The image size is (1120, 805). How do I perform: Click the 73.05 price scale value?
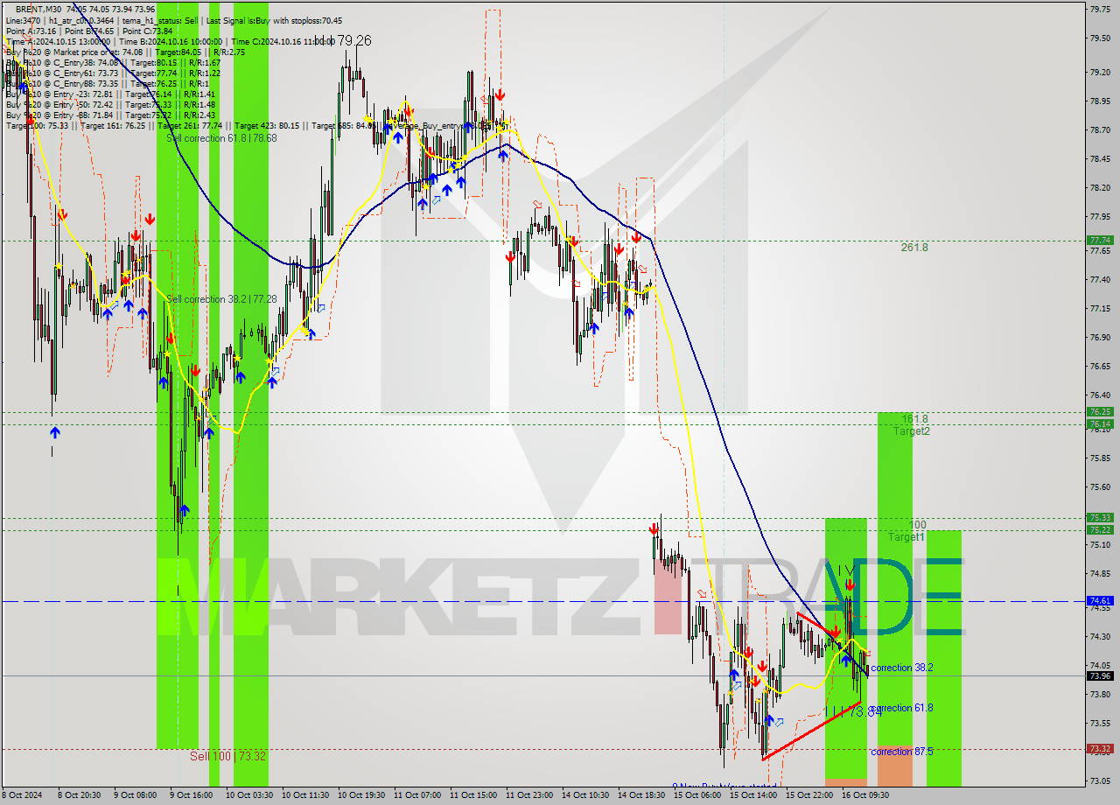[x=1099, y=780]
